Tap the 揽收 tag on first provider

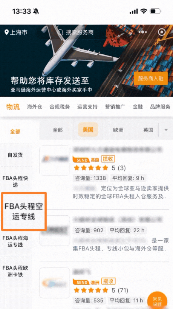[x=108, y=159]
